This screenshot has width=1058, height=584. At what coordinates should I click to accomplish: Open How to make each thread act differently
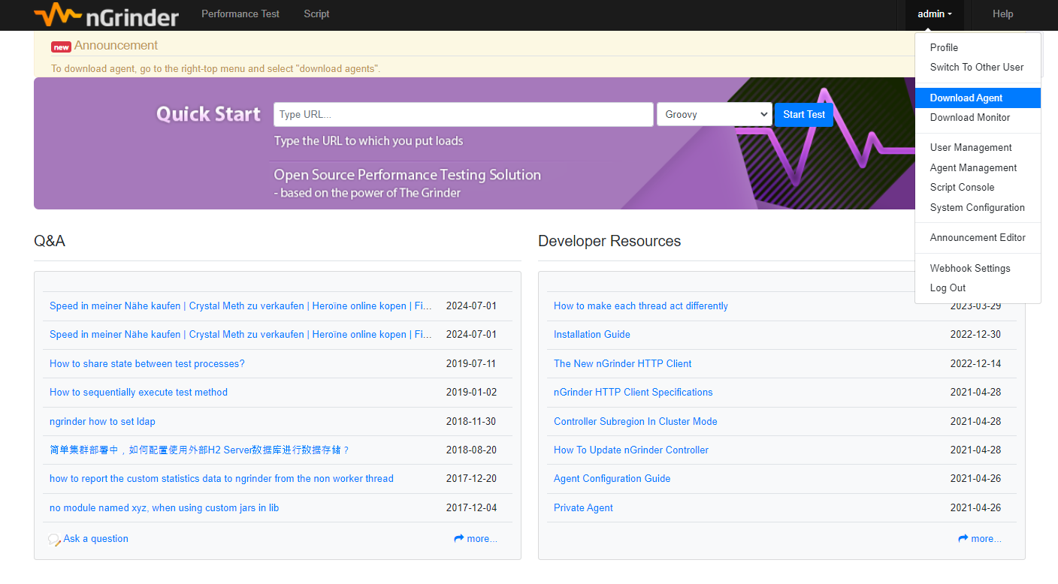(x=641, y=306)
